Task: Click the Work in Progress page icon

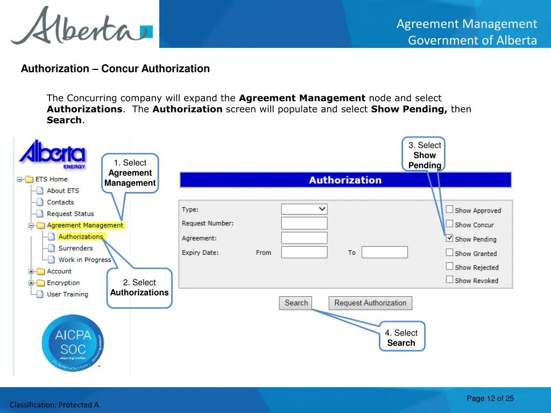Action: (52, 260)
